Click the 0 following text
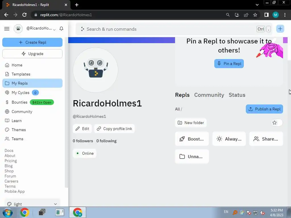This screenshot has height=218, width=291. 106,141
